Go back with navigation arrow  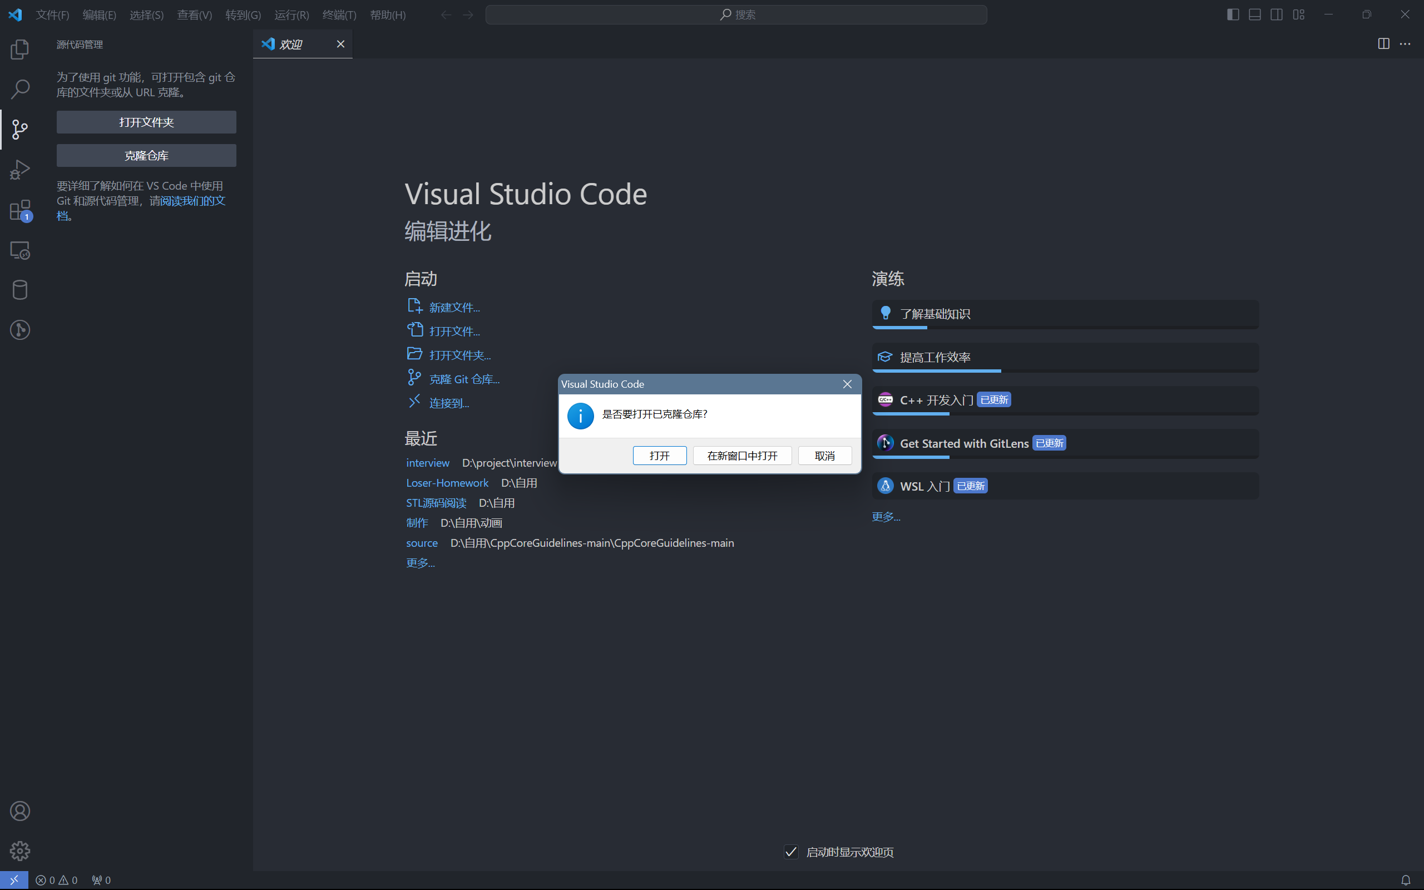tap(446, 14)
